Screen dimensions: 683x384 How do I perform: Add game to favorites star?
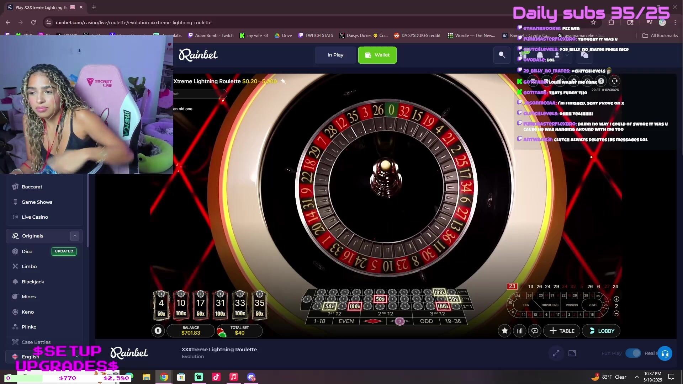[x=504, y=331]
